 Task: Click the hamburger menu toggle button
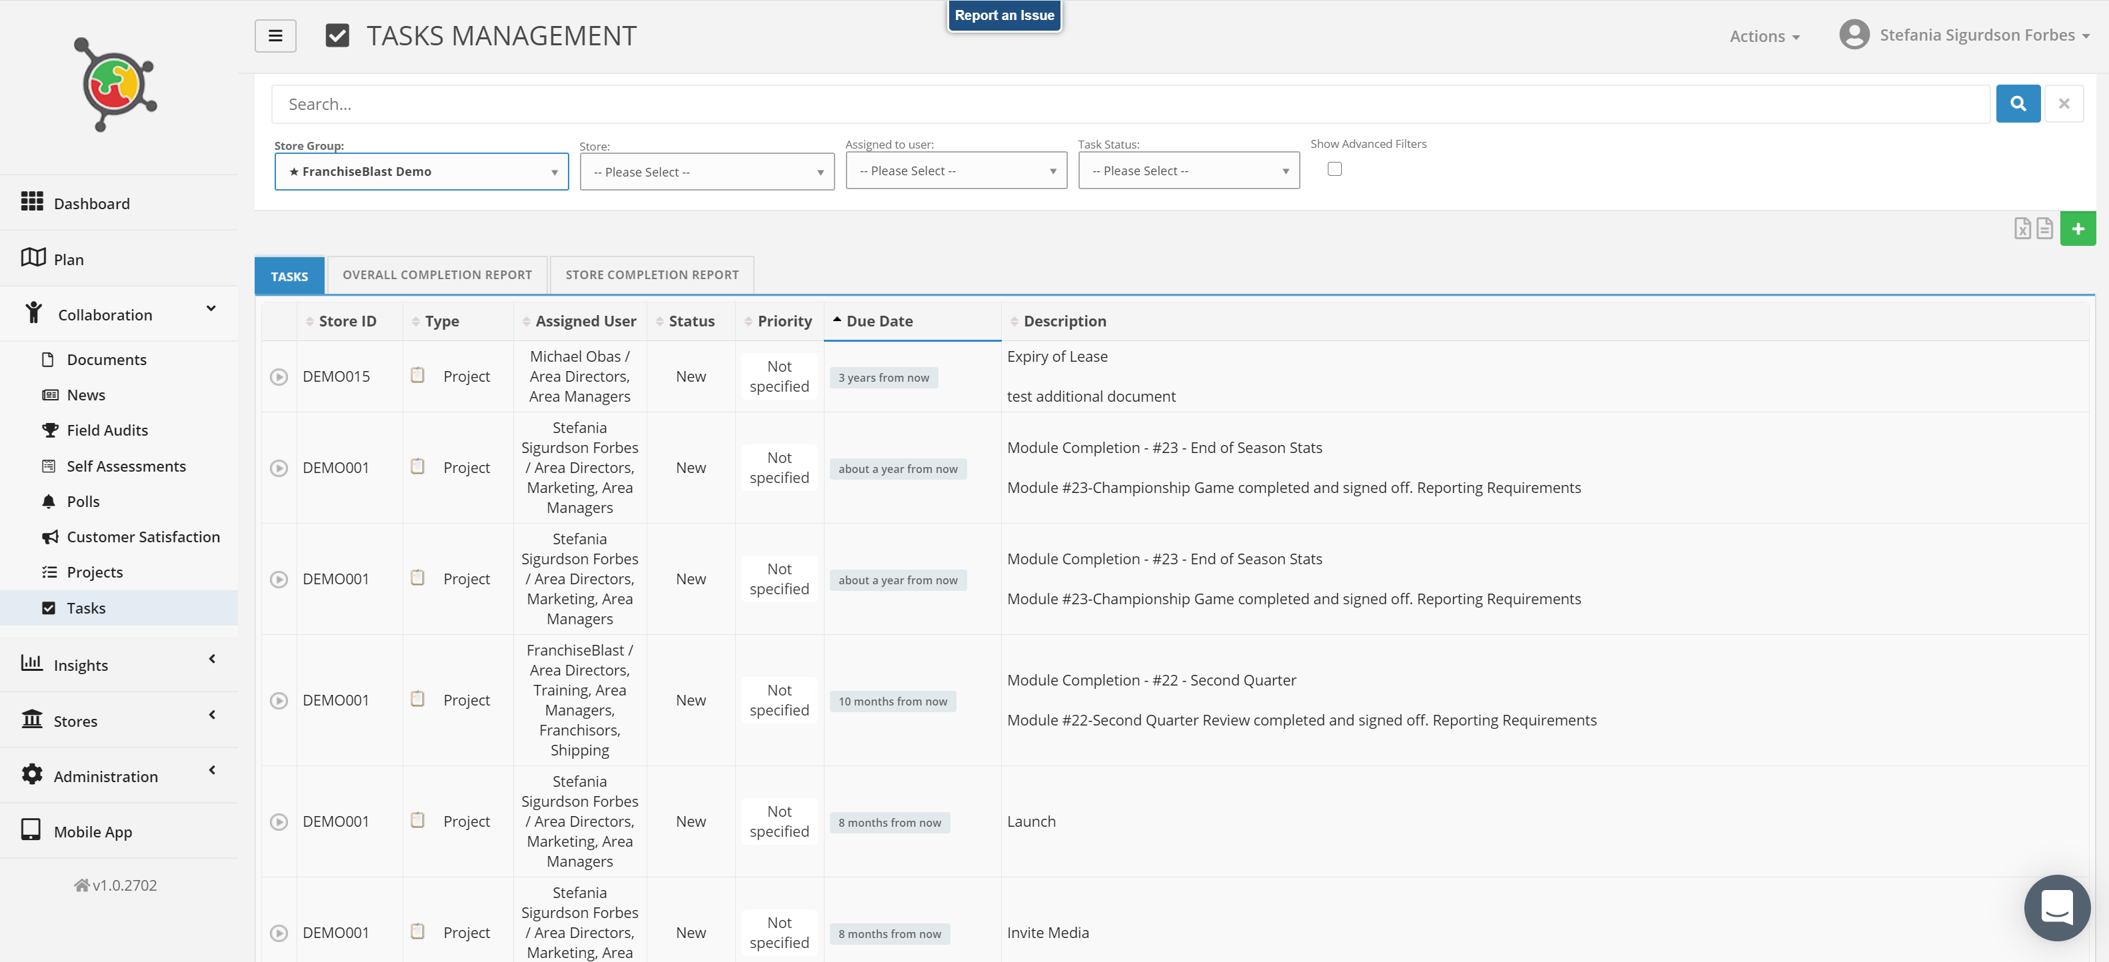pyautogui.click(x=275, y=36)
